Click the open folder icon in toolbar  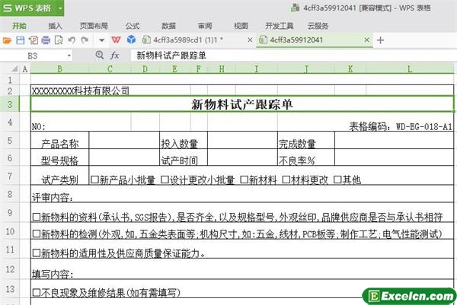[x=7, y=40]
